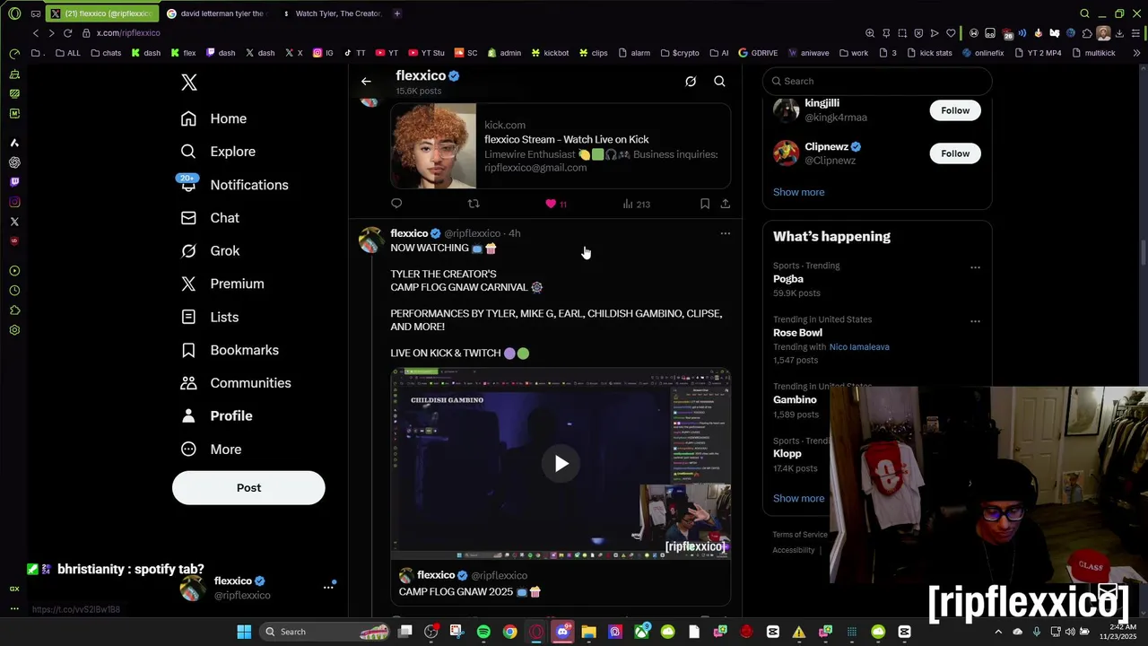Open the kickbot bookmark

tap(549, 53)
